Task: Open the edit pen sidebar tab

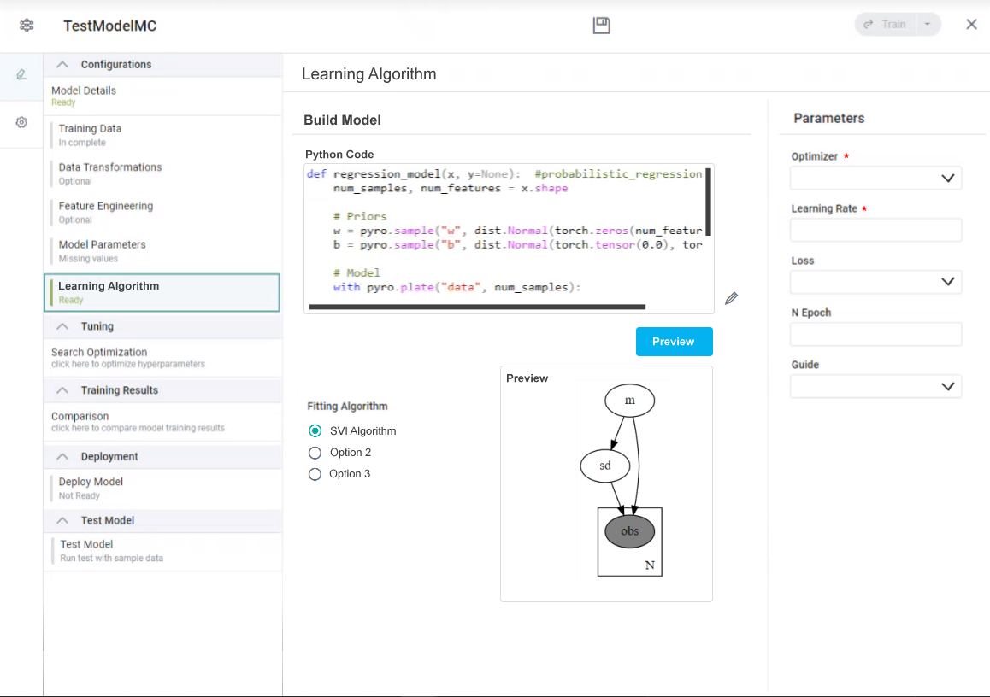Action: click(21, 75)
